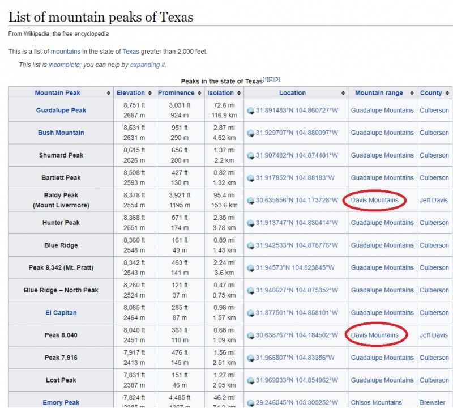Select the 'Peak 8,342 (Mt. Pratt)' cell

coord(61,268)
